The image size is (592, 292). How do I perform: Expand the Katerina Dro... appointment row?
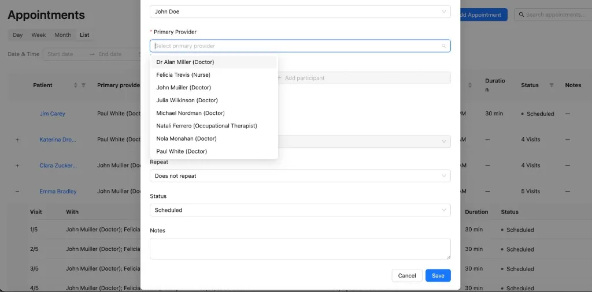click(x=17, y=140)
